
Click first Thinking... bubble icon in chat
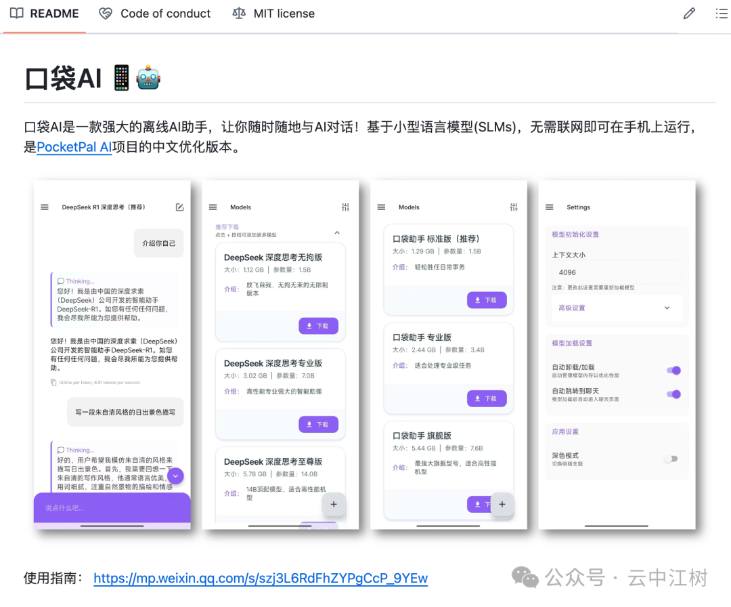(x=61, y=281)
